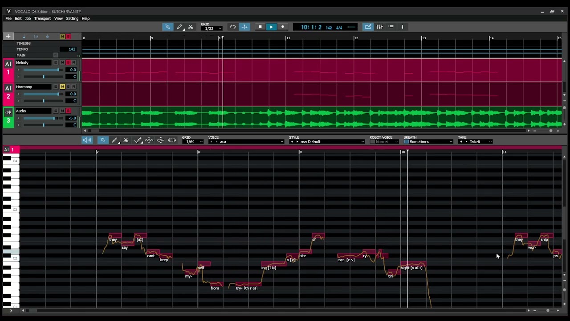The height and width of the screenshot is (321, 570).
Task: Select the piano roll scissors tool
Action: point(126,140)
